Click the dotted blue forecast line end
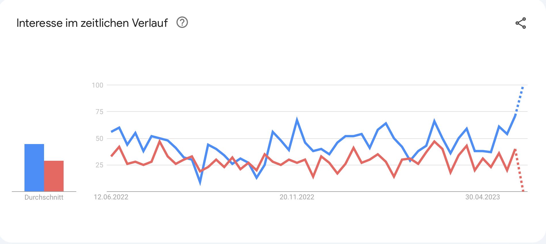The height and width of the screenshot is (244, 546). pyautogui.click(x=523, y=87)
